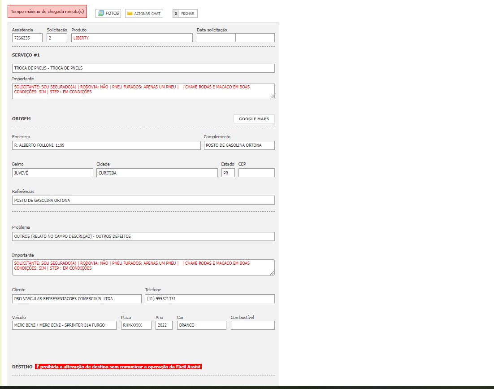Click the Bairro field JUVEVÊ
The height and width of the screenshot is (389, 494).
pos(52,173)
